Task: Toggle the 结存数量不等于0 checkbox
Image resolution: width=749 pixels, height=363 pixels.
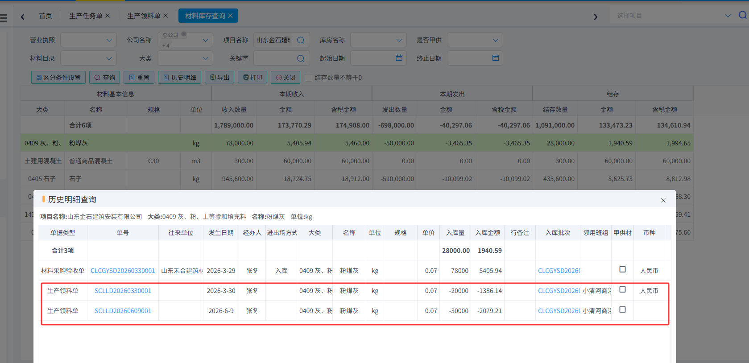Action: (308, 78)
